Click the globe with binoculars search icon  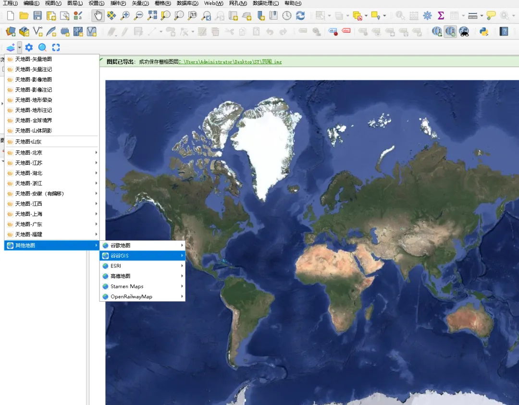pos(464,32)
